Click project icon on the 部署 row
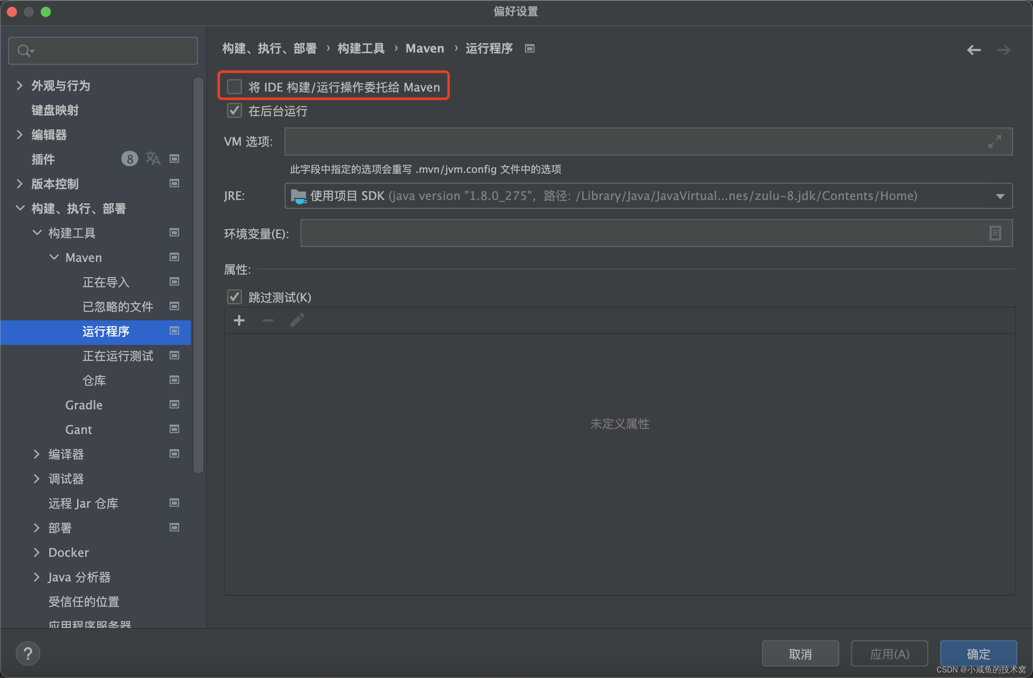Screen dimensions: 1033x678 pyautogui.click(x=174, y=528)
